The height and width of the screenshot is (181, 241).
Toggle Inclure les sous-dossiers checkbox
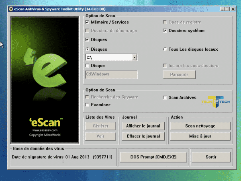click(165, 66)
